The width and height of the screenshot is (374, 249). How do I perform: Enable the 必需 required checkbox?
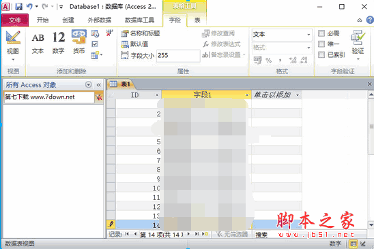point(321,33)
